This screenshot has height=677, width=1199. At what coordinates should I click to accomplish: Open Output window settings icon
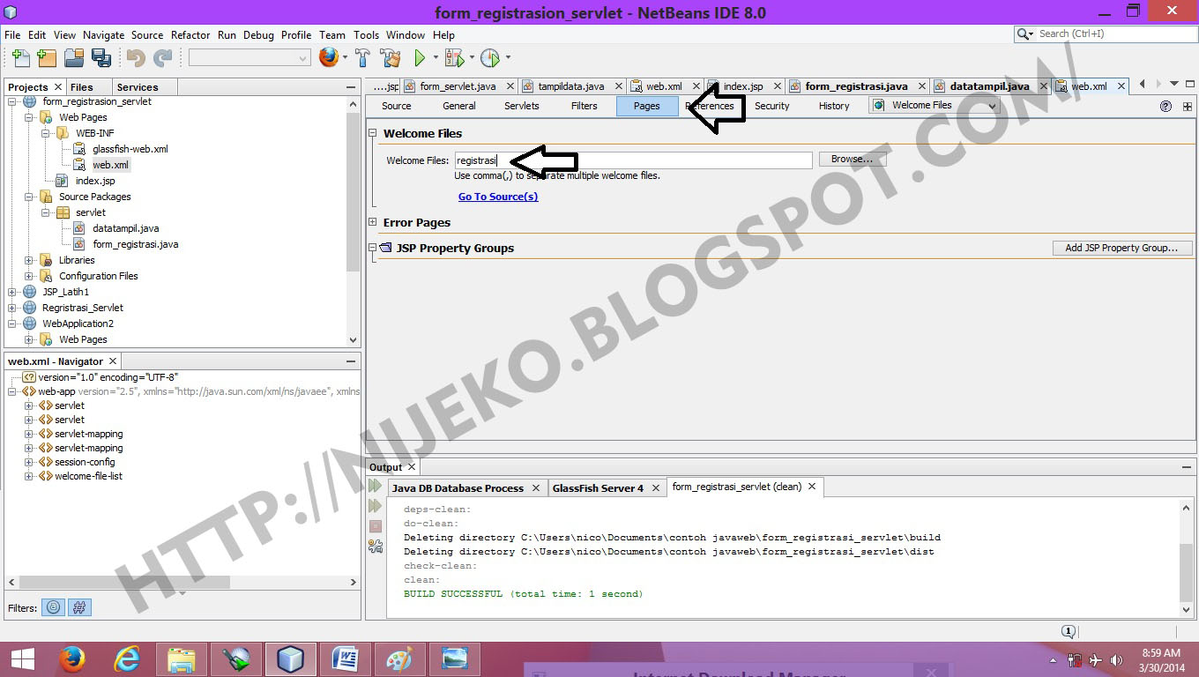(376, 547)
